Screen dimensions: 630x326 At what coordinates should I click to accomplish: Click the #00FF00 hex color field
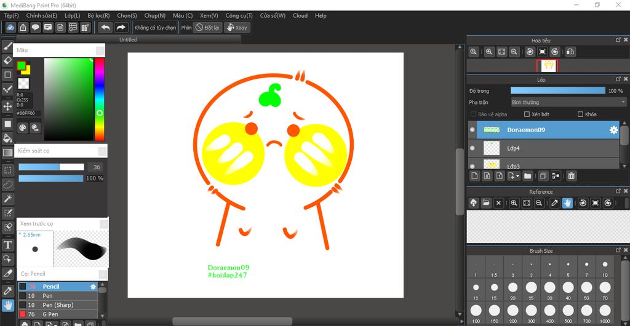coord(28,113)
